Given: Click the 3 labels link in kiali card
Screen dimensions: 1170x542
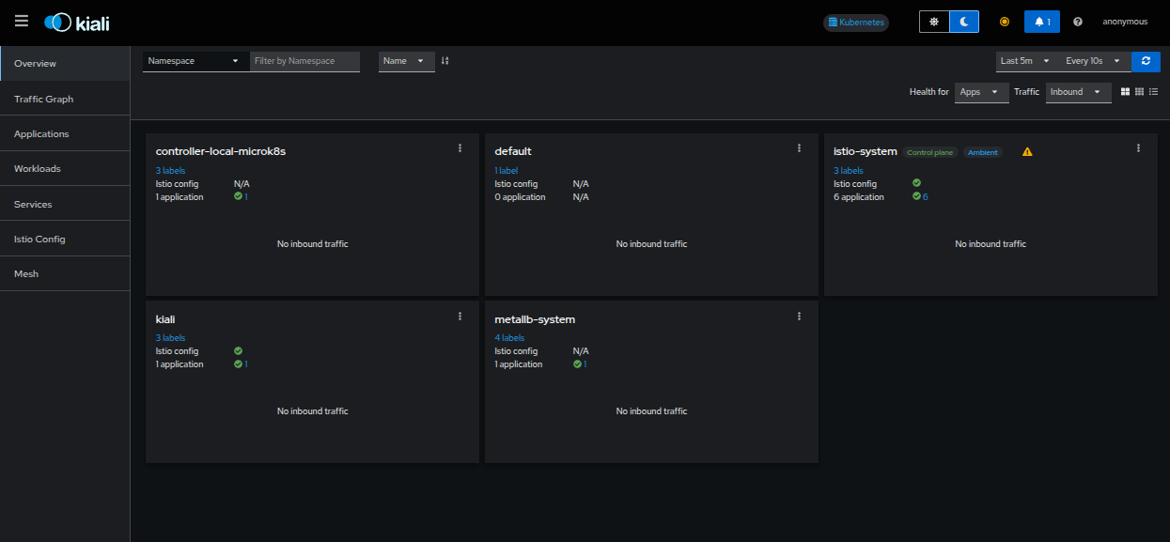Looking at the screenshot, I should [170, 338].
